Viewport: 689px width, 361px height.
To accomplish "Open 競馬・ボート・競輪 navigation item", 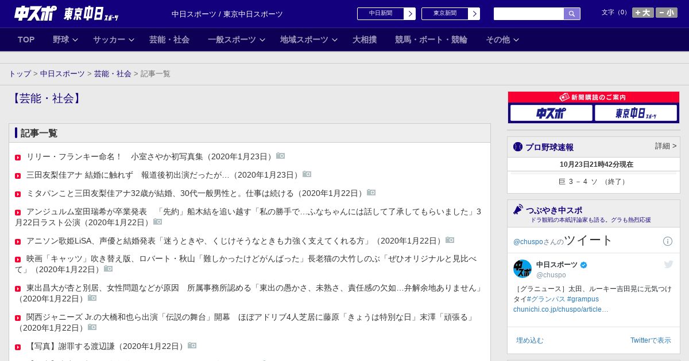I will click(x=431, y=40).
